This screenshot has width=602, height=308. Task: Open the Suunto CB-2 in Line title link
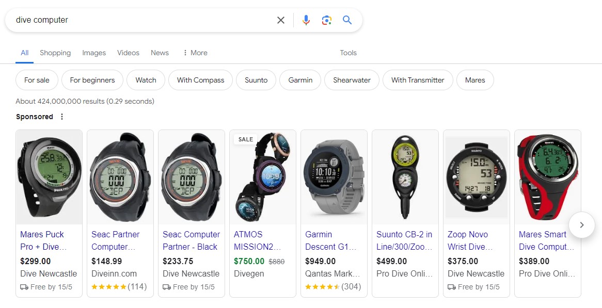point(404,240)
